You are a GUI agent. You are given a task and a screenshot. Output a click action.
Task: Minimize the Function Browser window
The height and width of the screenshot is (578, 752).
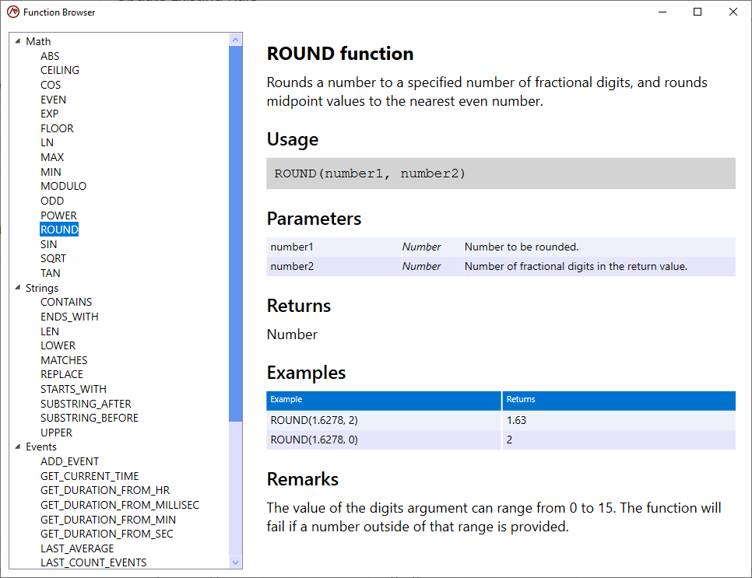[x=662, y=12]
